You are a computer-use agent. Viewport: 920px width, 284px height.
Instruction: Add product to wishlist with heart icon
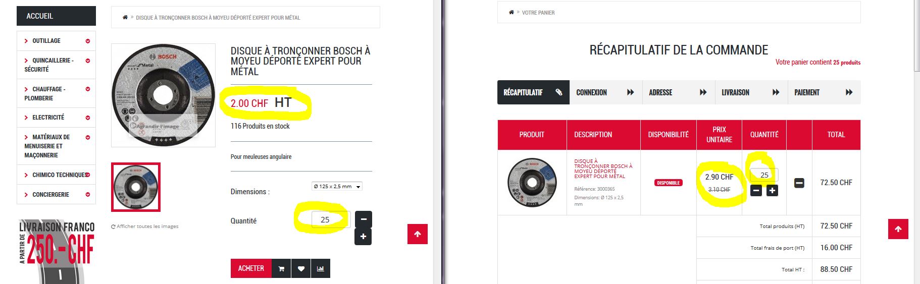301,268
